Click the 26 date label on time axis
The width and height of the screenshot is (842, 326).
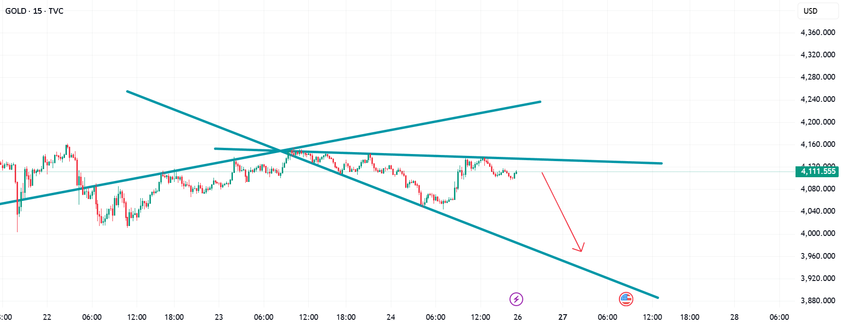(518, 317)
